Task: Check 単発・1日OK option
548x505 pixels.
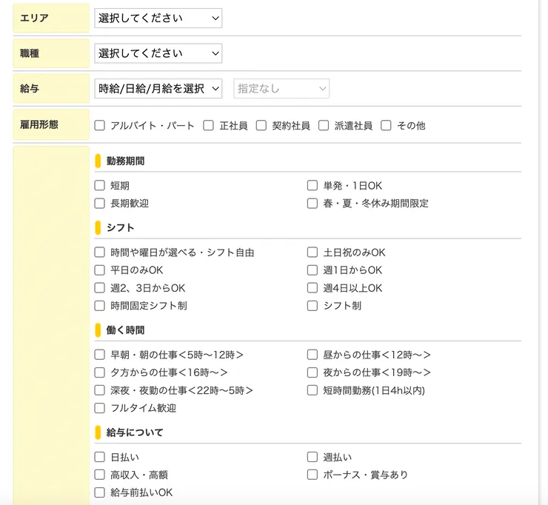Action: pos(313,186)
